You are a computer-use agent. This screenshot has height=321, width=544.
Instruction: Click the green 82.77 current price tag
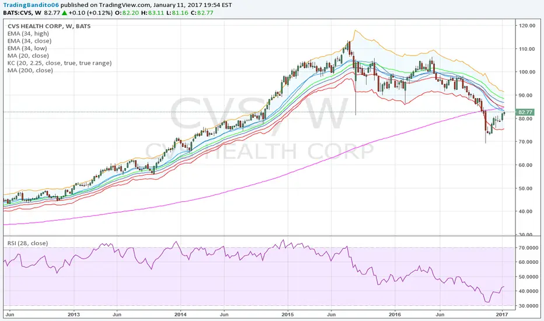coord(525,112)
